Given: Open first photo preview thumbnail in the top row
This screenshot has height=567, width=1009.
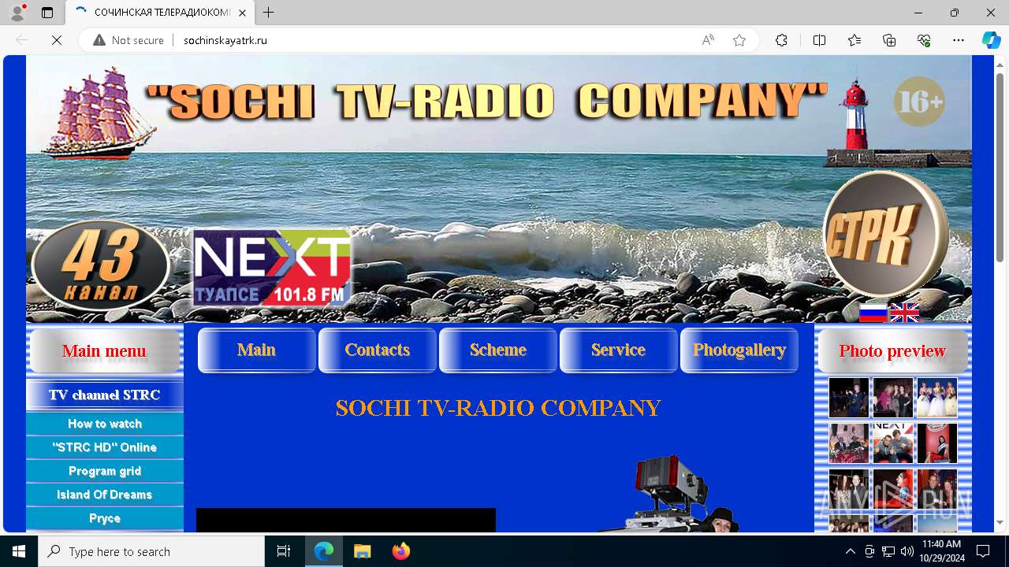Looking at the screenshot, I should [x=849, y=398].
